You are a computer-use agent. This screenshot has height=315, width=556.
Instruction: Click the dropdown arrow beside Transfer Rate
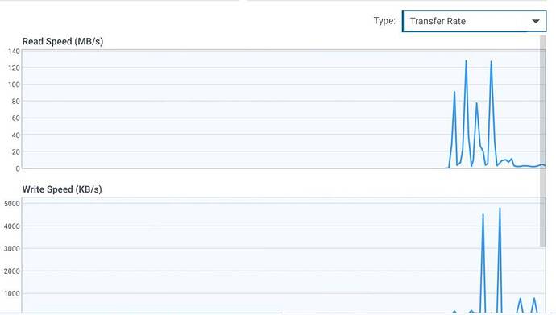(535, 22)
